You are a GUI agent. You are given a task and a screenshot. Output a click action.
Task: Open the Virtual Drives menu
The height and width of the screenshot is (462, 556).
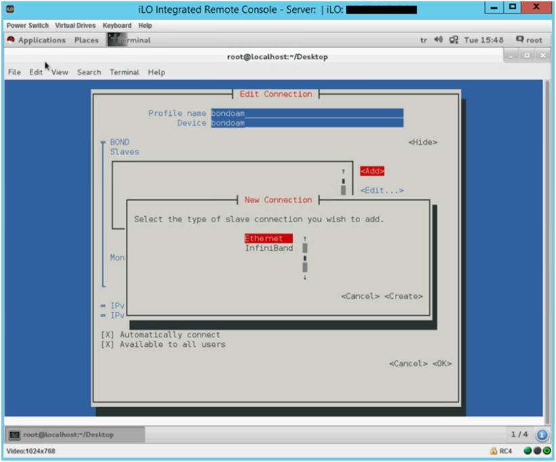click(75, 25)
